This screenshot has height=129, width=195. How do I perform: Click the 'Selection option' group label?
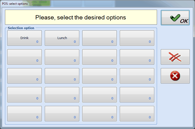(x=21, y=28)
